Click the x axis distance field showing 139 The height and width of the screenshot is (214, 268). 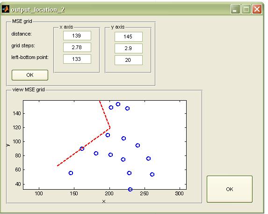[x=77, y=36]
